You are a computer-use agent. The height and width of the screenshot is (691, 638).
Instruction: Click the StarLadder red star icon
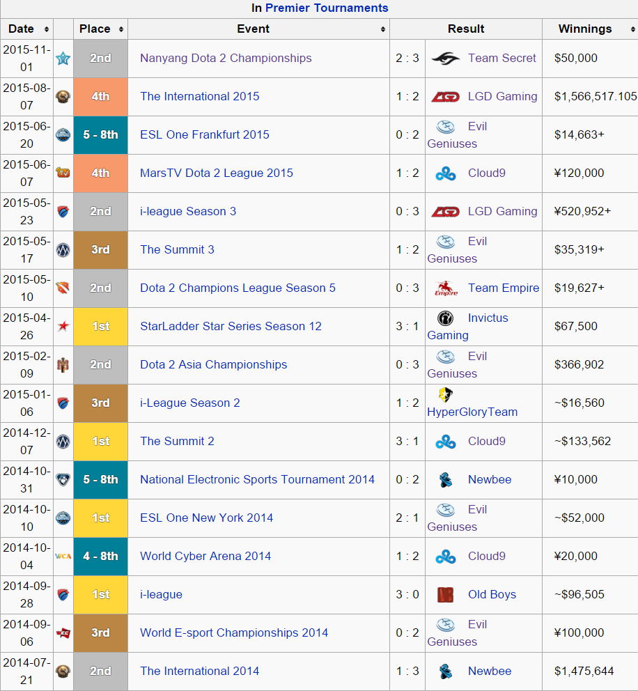point(63,327)
